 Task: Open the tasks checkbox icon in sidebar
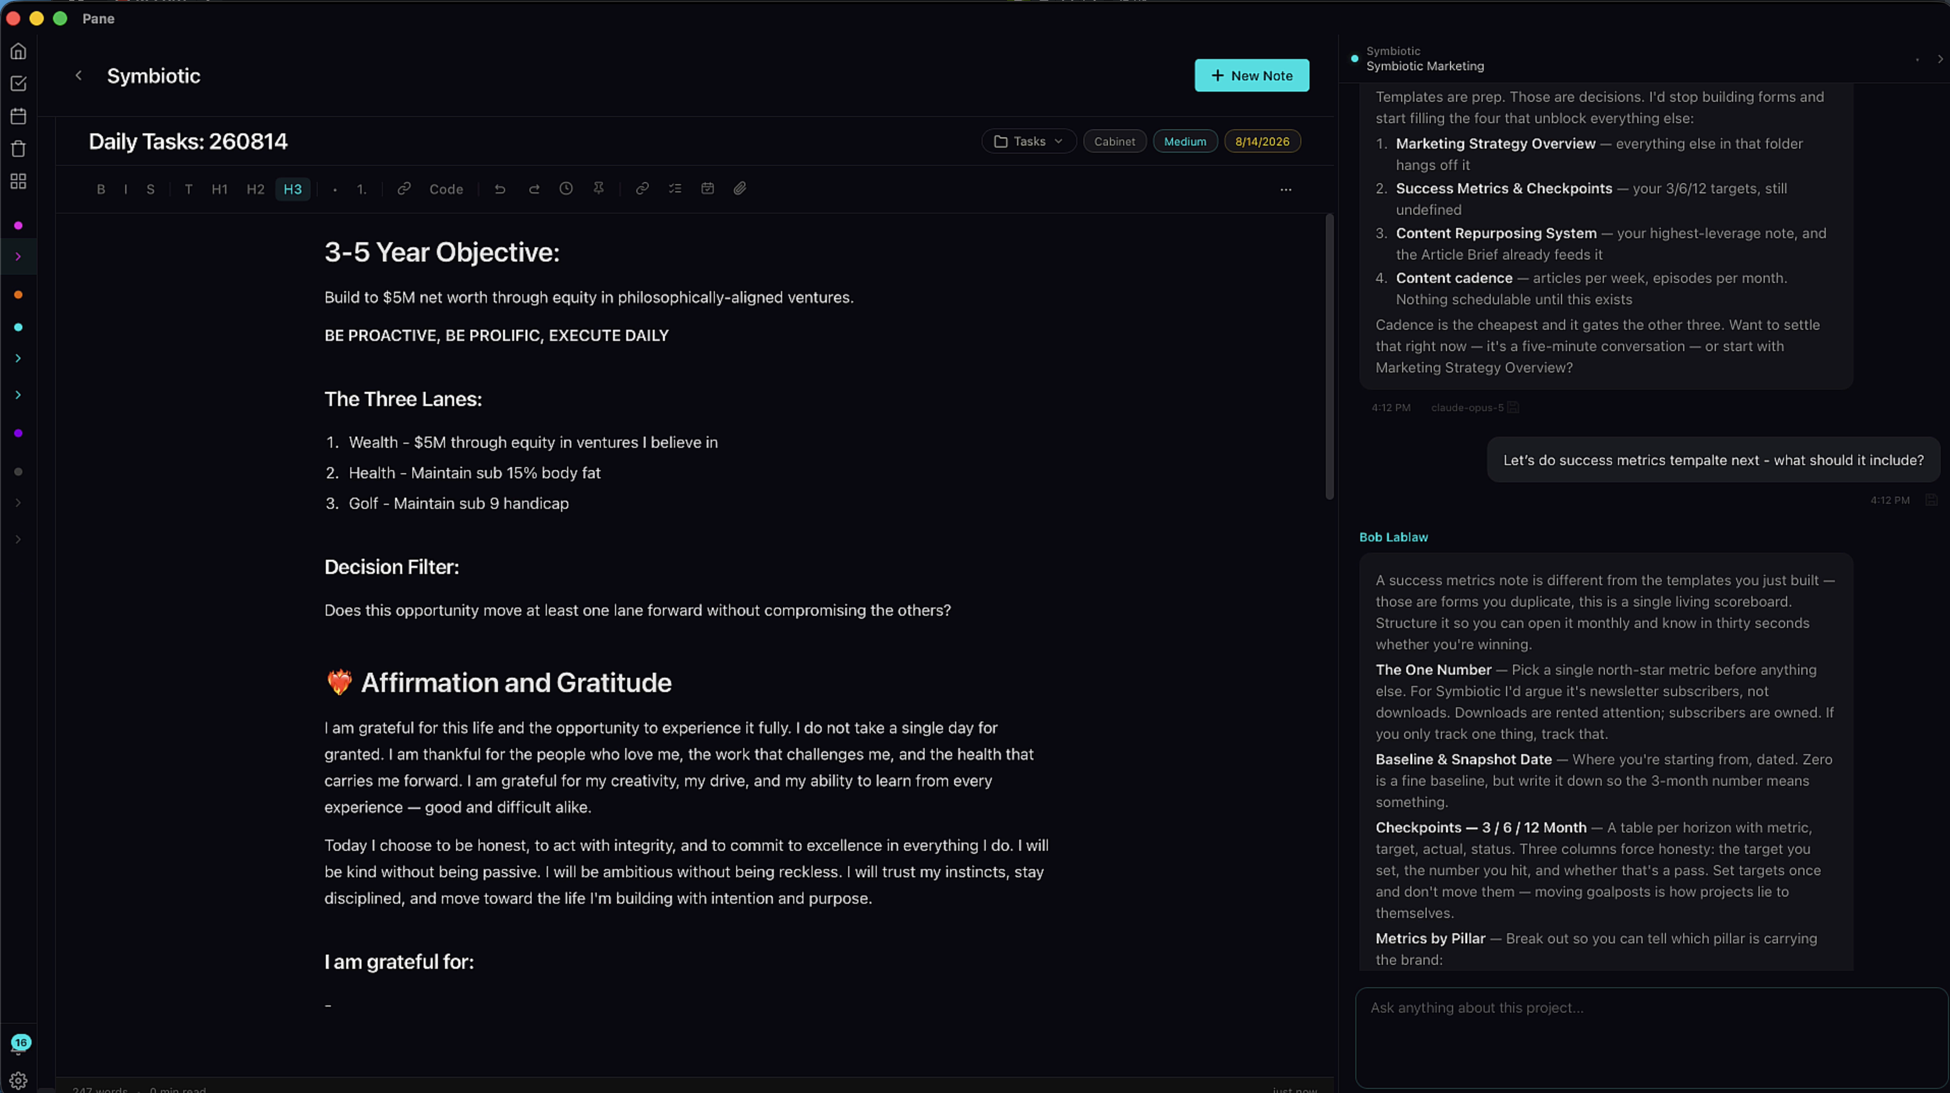pos(18,83)
